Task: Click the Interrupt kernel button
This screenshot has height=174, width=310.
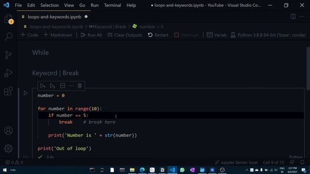Action: coord(186,35)
